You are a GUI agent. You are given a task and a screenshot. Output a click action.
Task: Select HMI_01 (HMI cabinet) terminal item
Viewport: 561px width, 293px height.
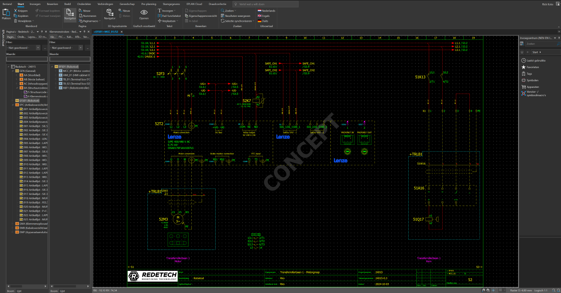[74, 75]
